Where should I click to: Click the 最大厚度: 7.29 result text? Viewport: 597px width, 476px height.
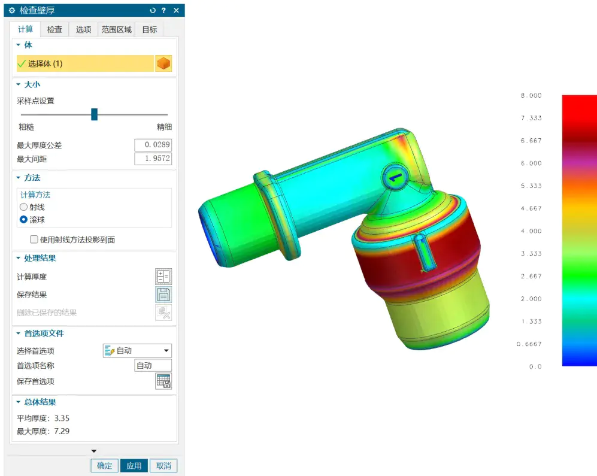click(x=43, y=431)
